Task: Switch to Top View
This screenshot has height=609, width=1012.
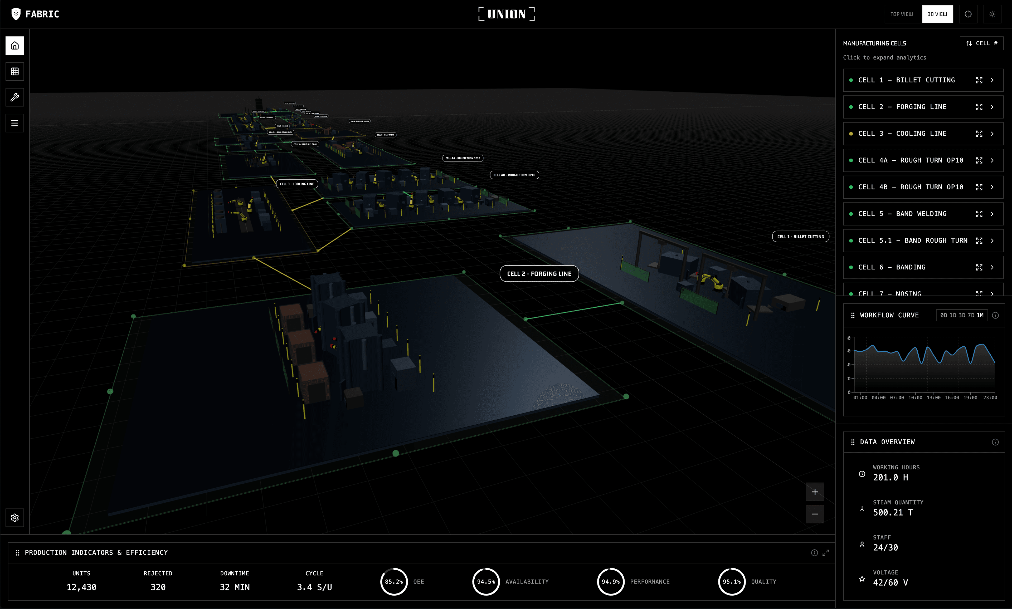Action: pos(902,14)
